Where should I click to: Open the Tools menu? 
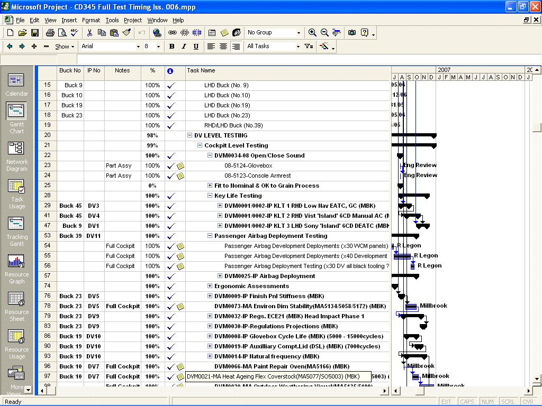tap(112, 20)
